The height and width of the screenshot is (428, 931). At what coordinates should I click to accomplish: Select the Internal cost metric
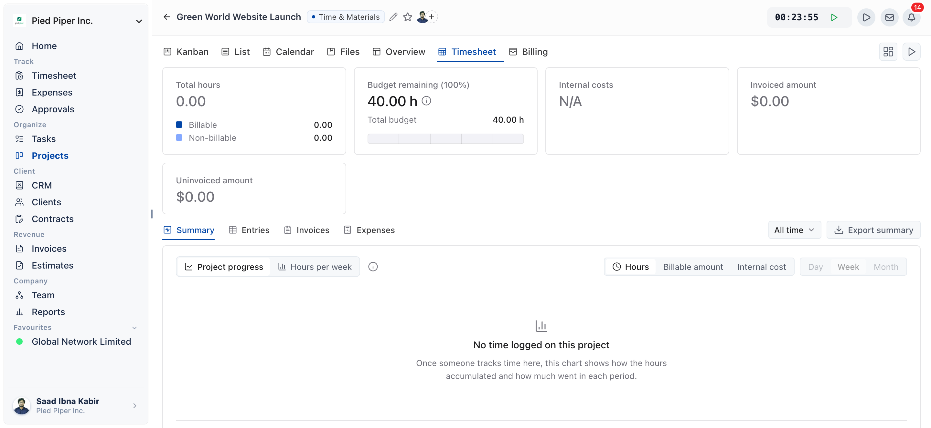pyautogui.click(x=762, y=267)
